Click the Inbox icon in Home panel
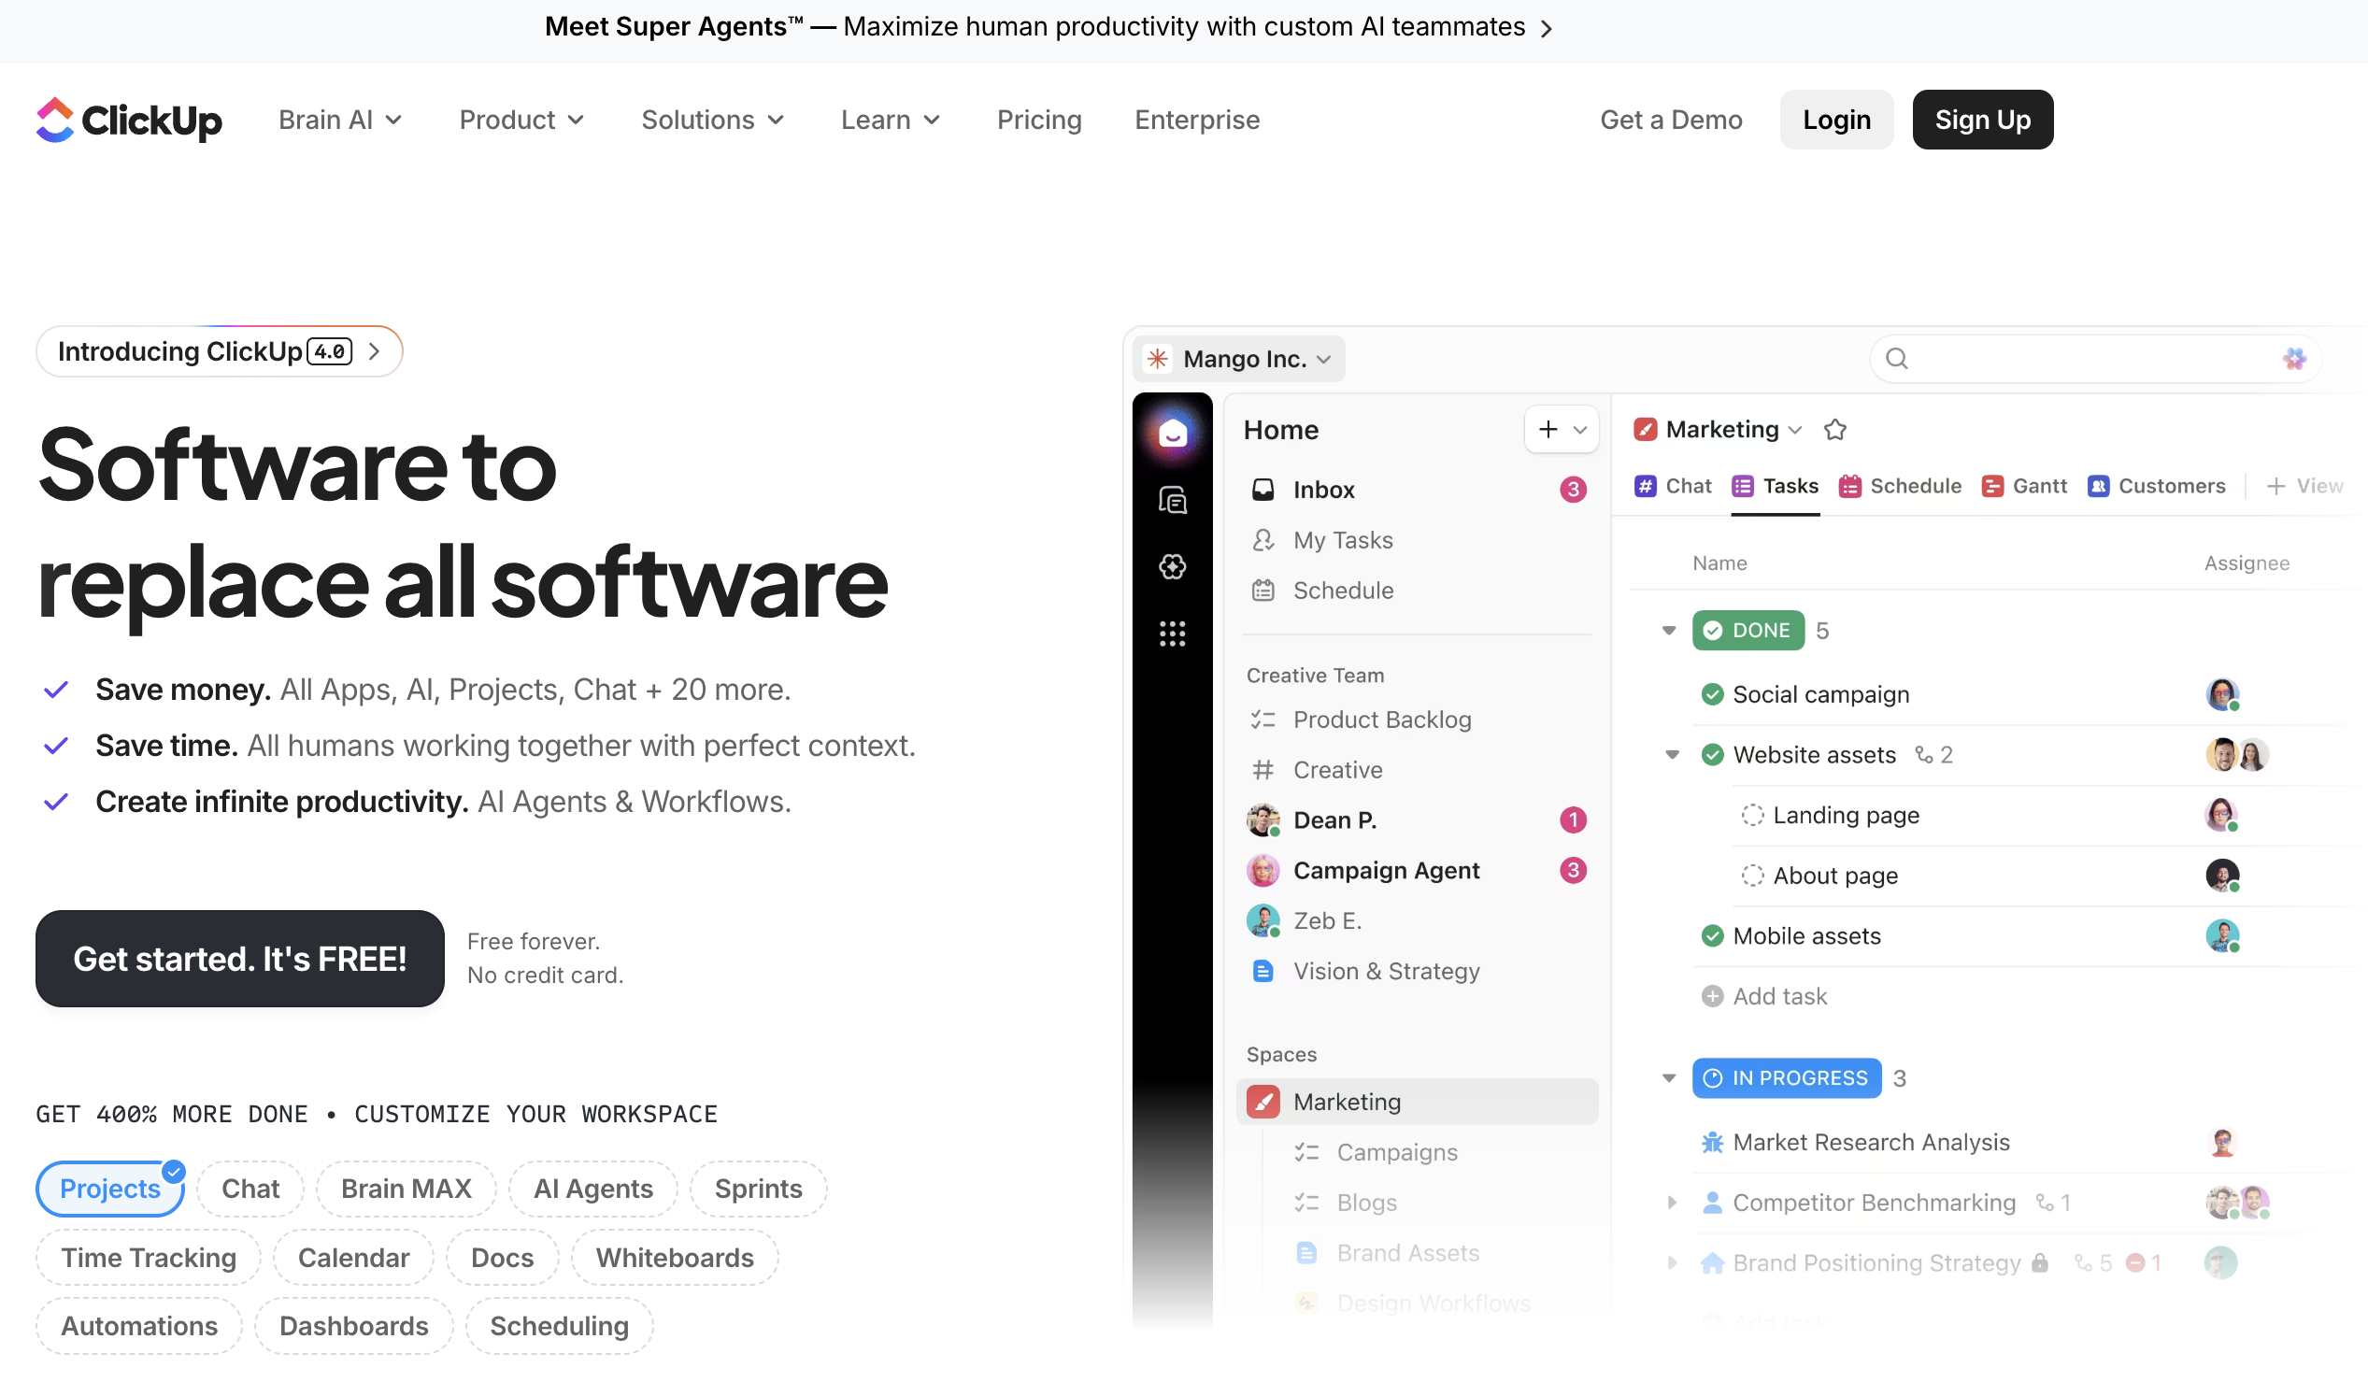 point(1262,490)
